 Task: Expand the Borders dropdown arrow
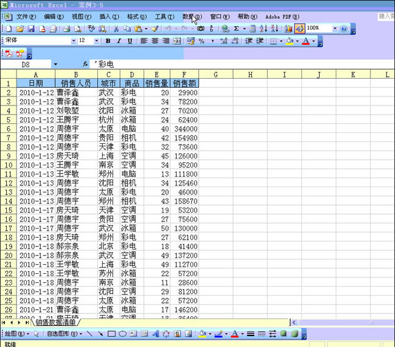pos(281,41)
